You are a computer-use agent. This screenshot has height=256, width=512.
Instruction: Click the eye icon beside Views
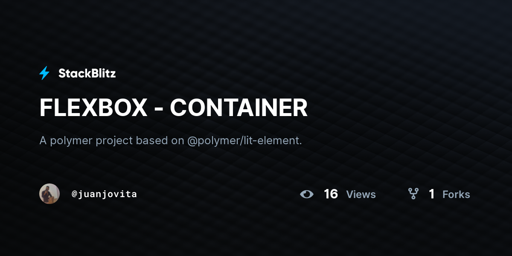(x=307, y=194)
